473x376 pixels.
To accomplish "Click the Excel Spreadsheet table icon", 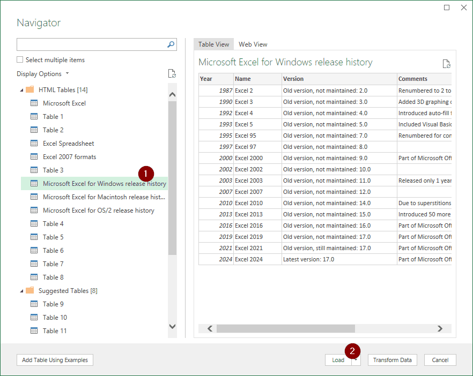I will pos(34,143).
